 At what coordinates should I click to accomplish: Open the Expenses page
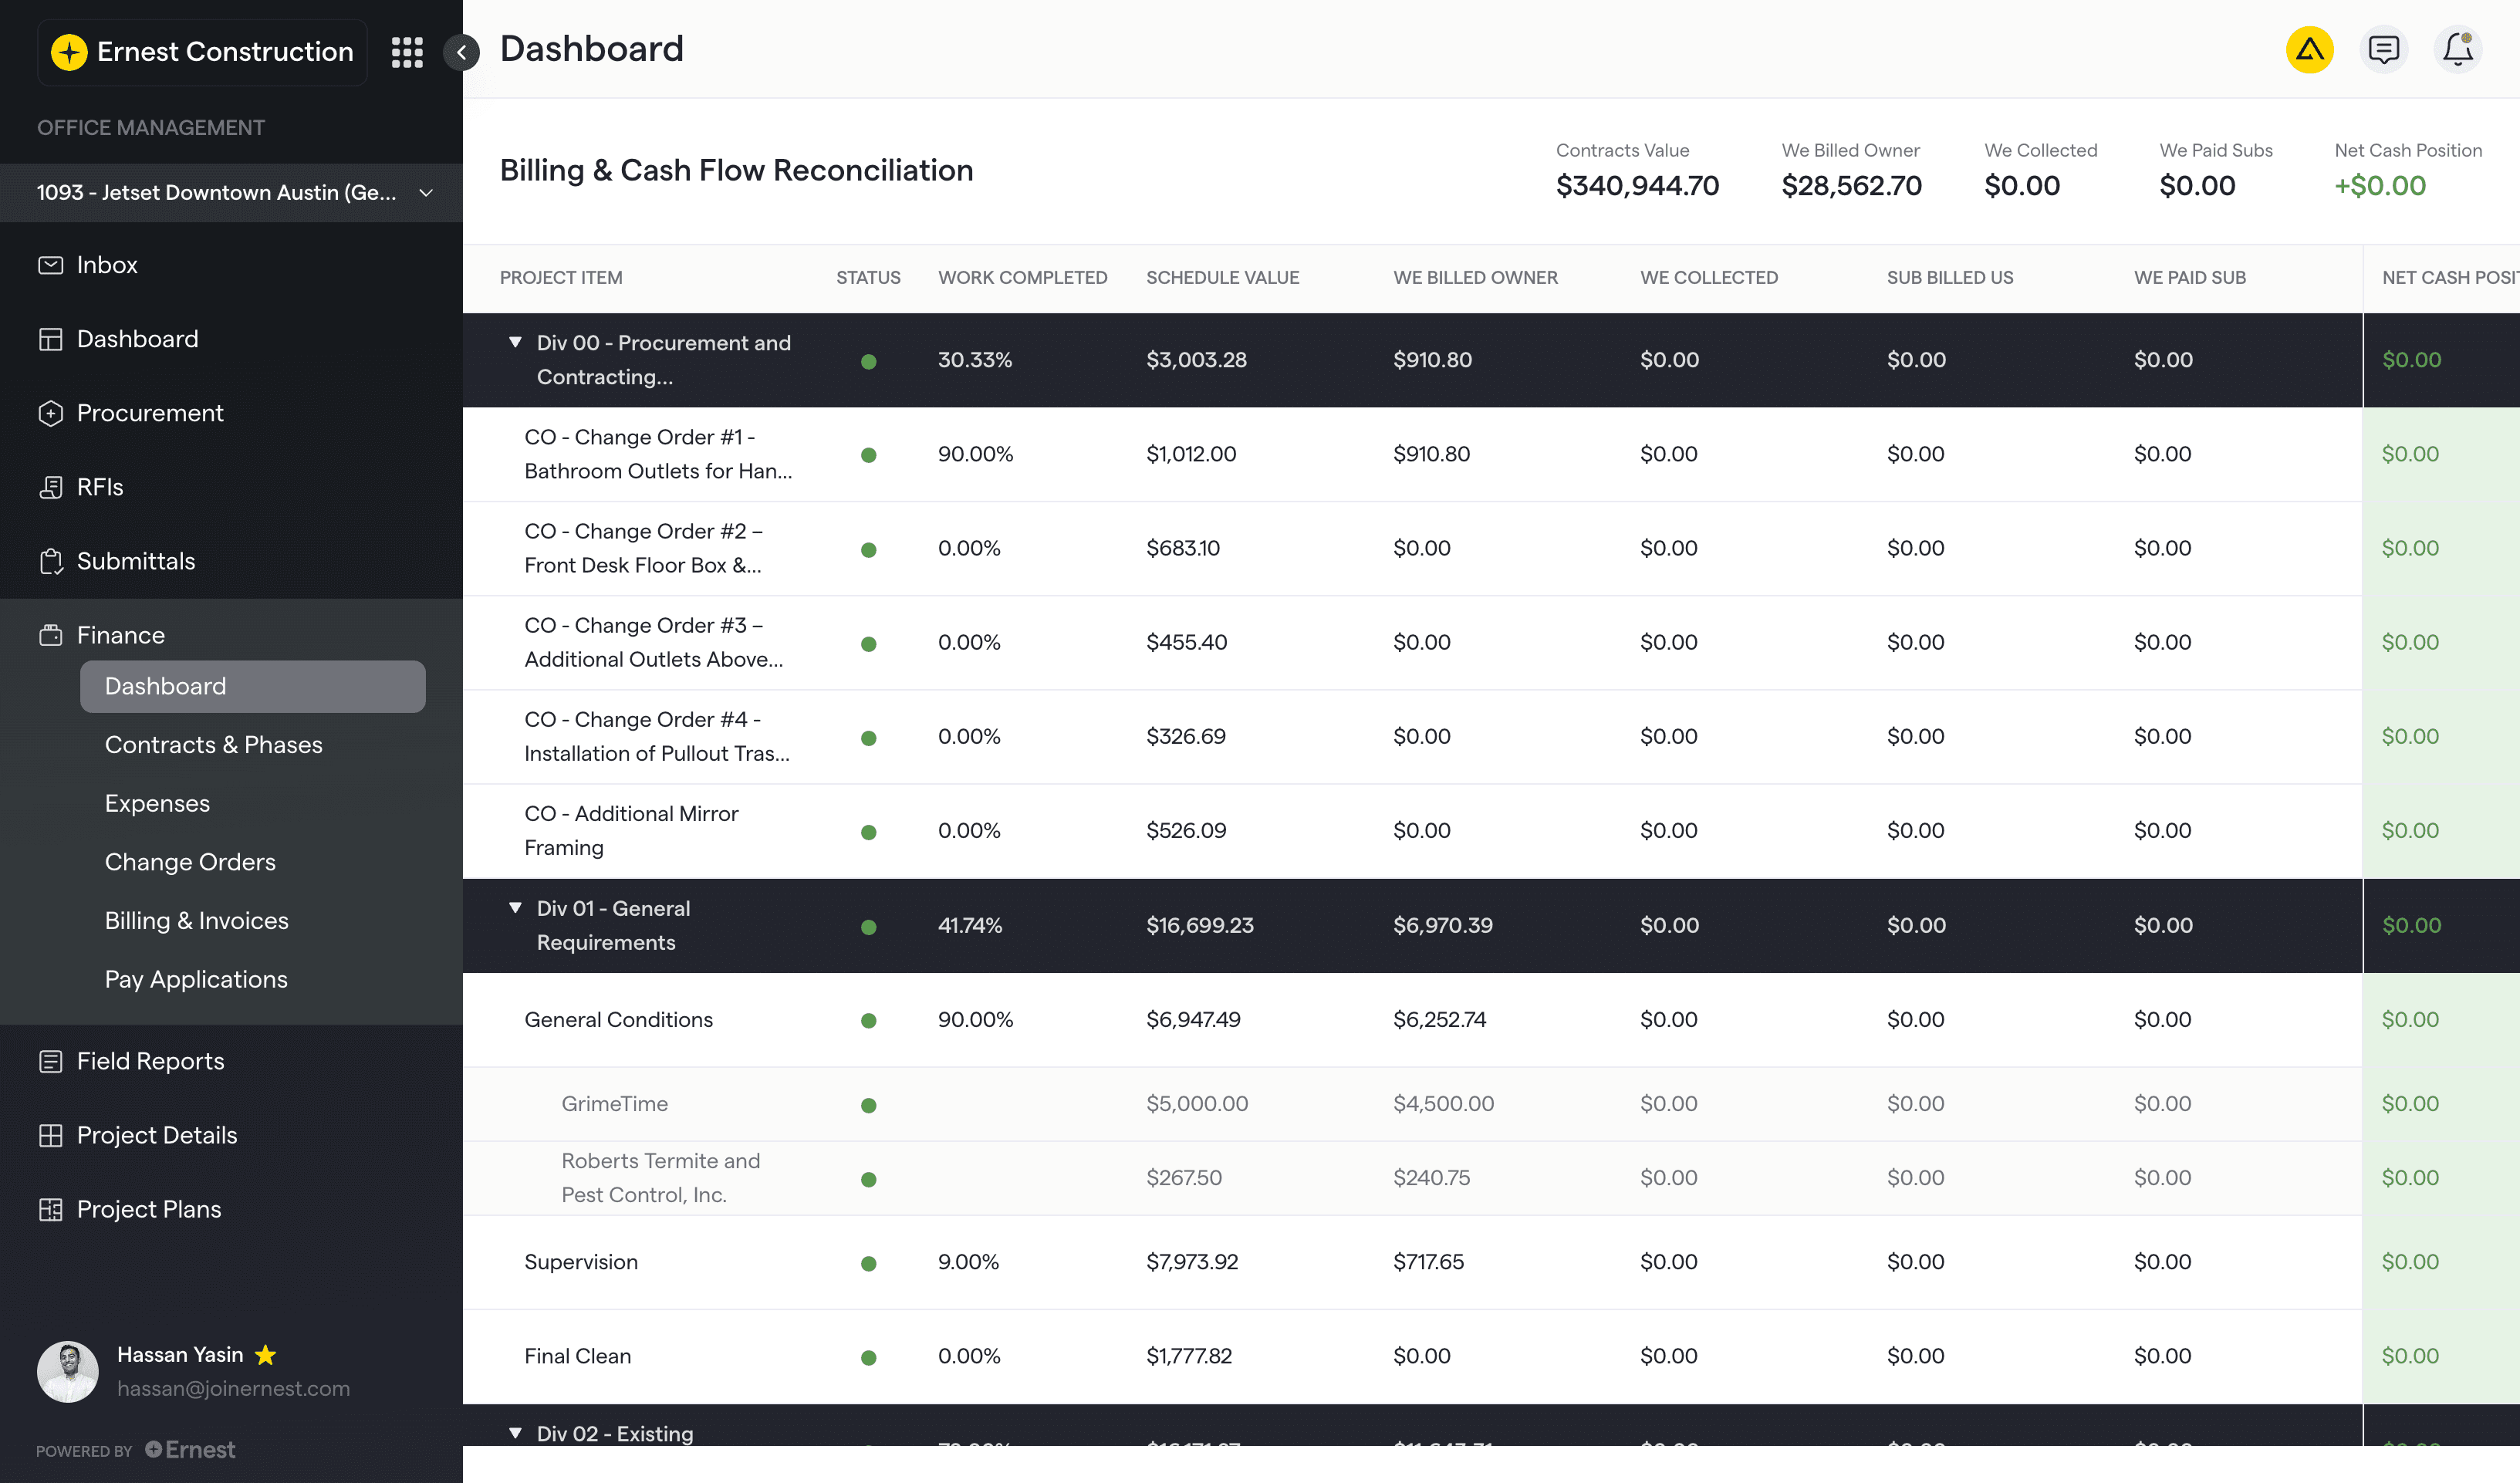click(157, 803)
